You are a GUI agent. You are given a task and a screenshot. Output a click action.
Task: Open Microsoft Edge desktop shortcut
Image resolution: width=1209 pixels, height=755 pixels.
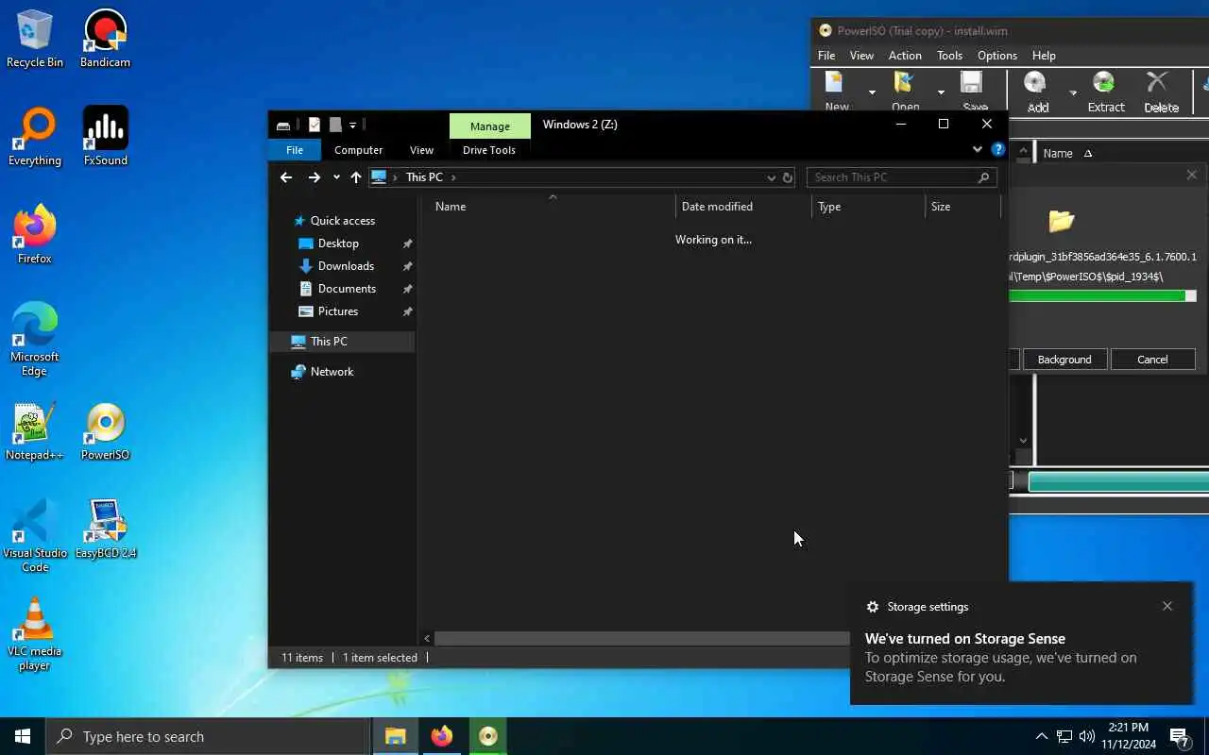(35, 340)
